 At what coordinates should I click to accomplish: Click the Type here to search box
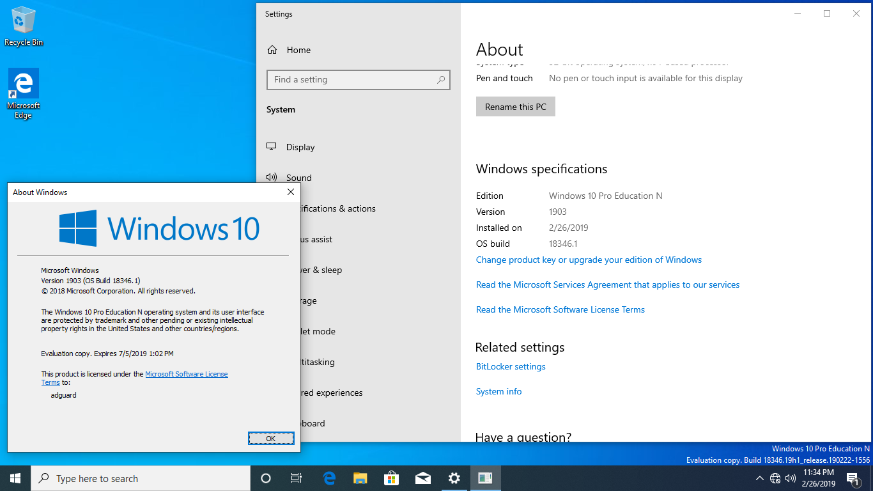141,478
